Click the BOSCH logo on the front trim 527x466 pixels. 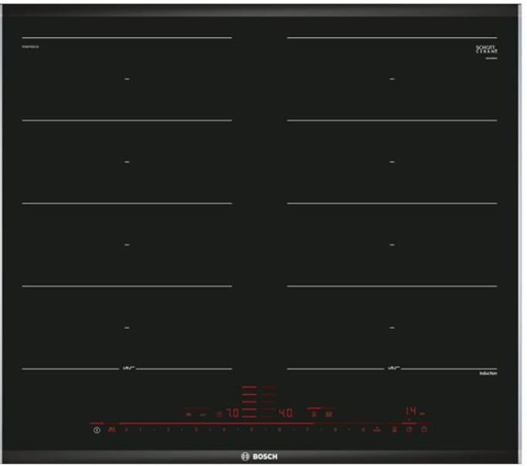pyautogui.click(x=260, y=457)
